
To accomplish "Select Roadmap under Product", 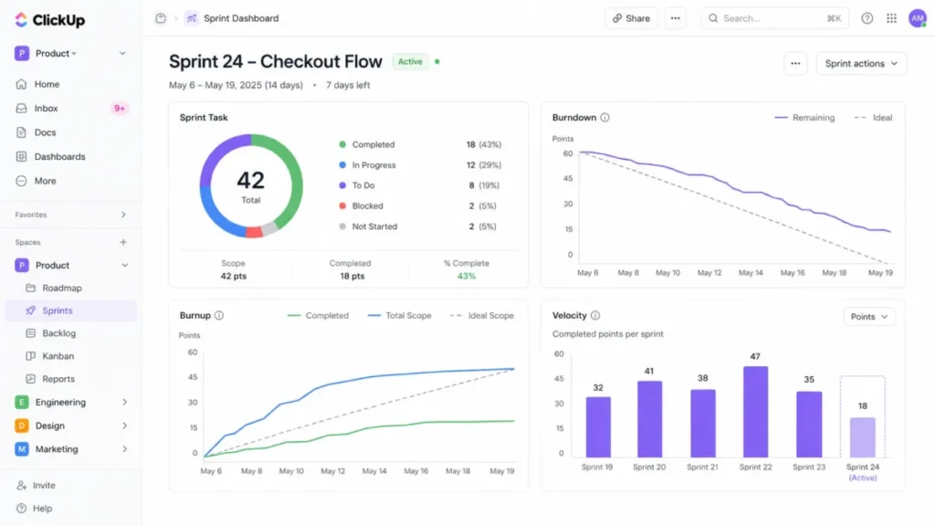I will (70, 288).
